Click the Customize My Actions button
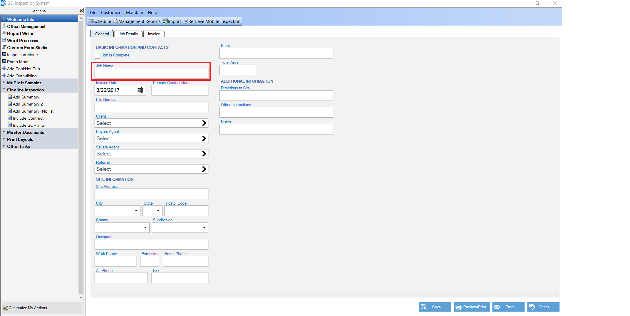This screenshot has width=630, height=316. [x=42, y=308]
